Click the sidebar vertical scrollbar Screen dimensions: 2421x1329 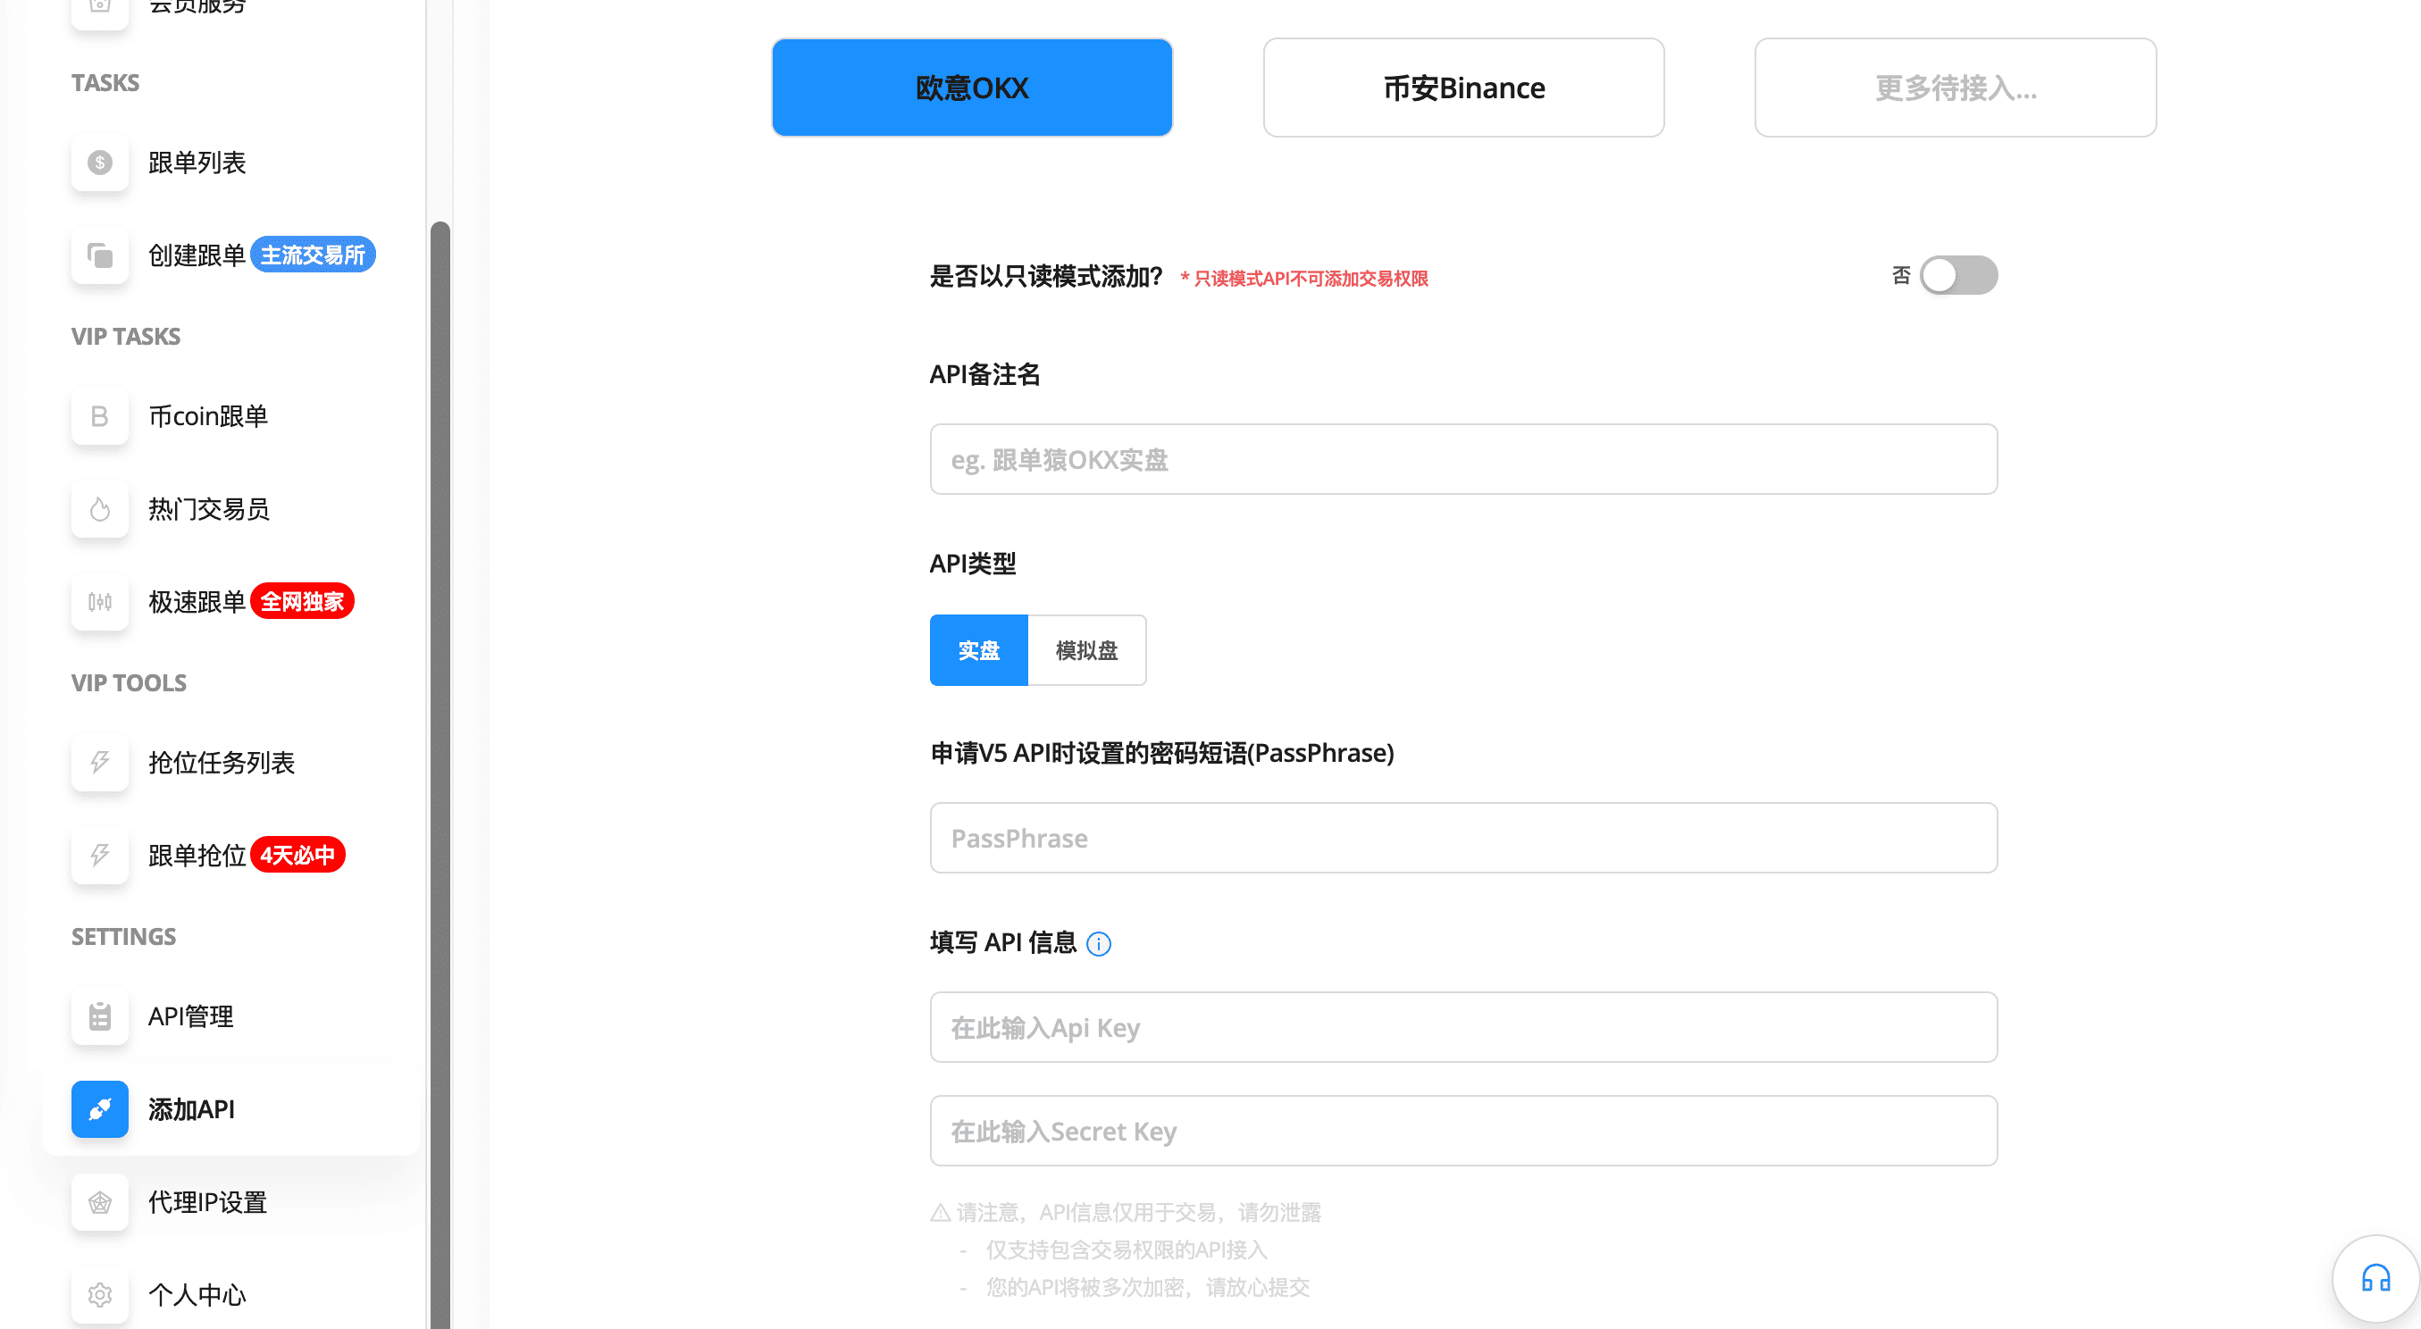(x=439, y=775)
